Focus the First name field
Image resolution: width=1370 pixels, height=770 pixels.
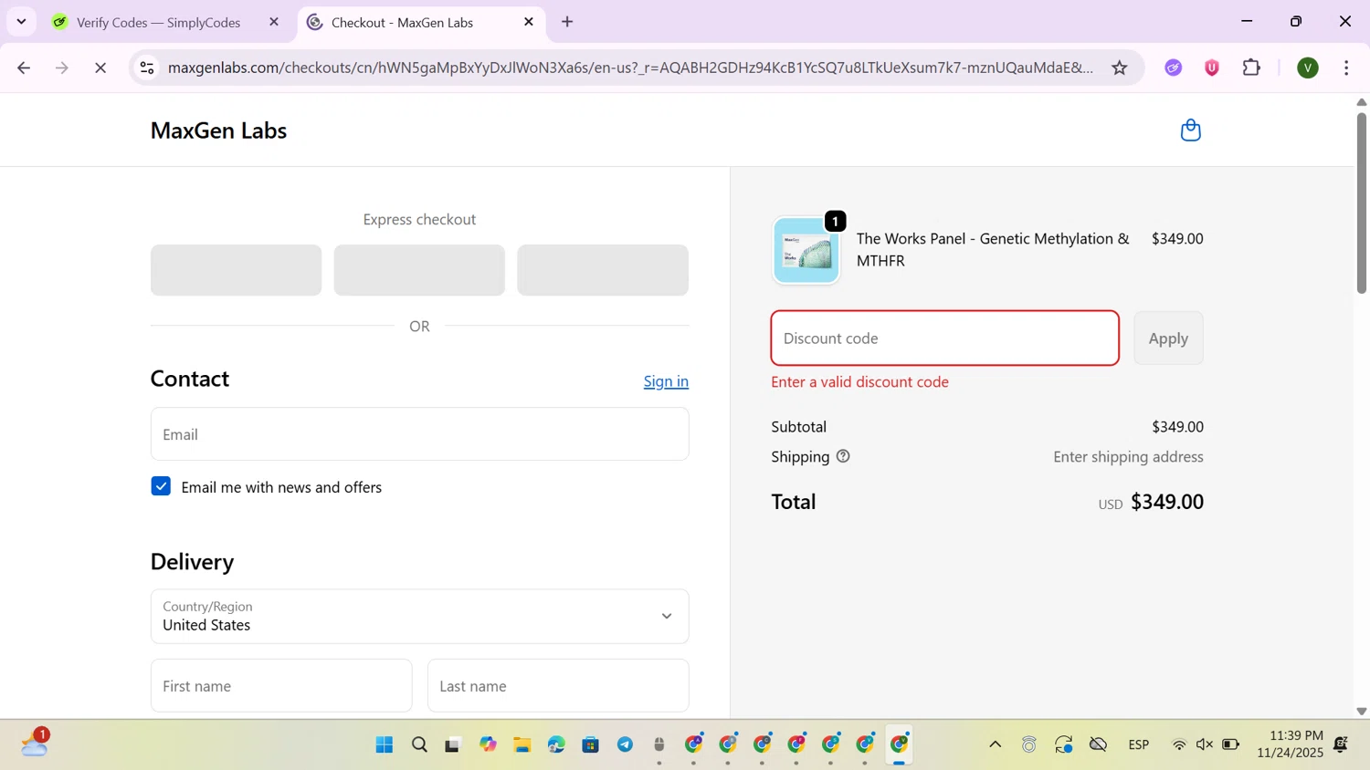(281, 685)
